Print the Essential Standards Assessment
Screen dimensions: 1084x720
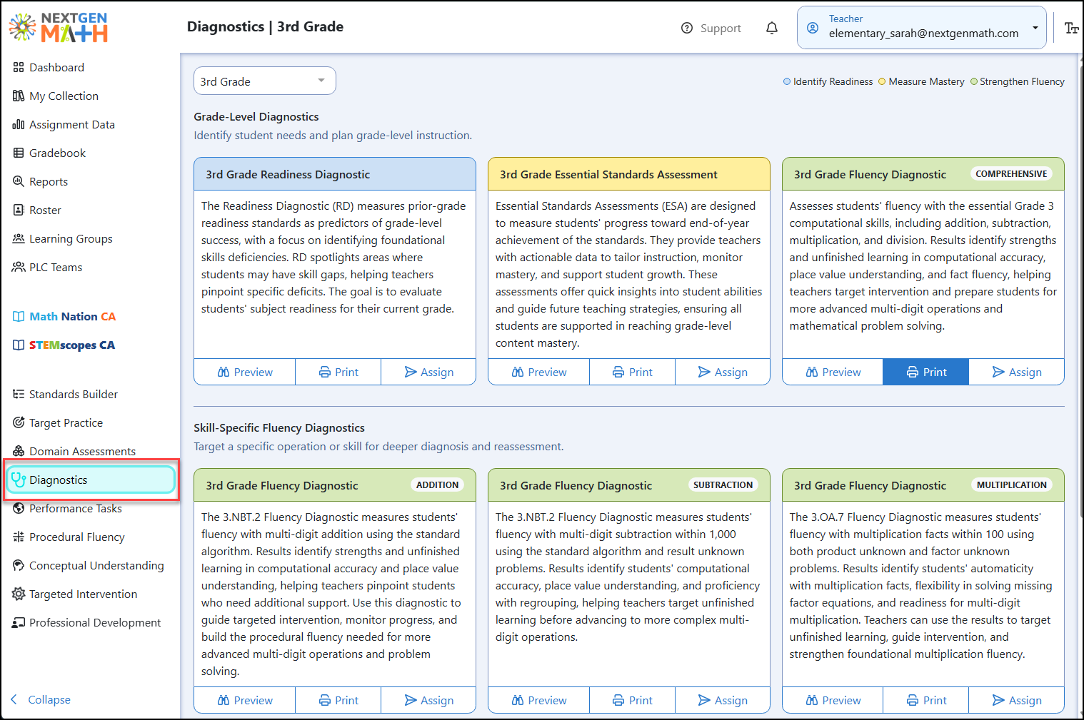[x=633, y=372]
